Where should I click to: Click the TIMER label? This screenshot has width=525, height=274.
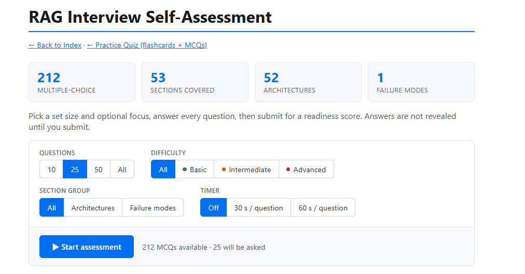click(210, 191)
